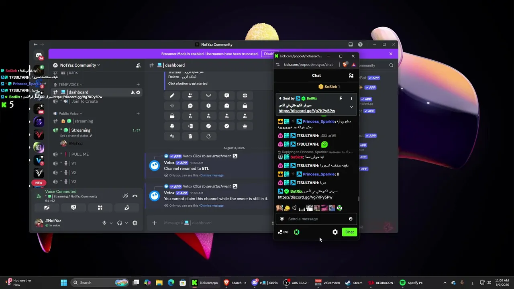
Task: Open Kick chat settings gear
Action: click(335, 232)
